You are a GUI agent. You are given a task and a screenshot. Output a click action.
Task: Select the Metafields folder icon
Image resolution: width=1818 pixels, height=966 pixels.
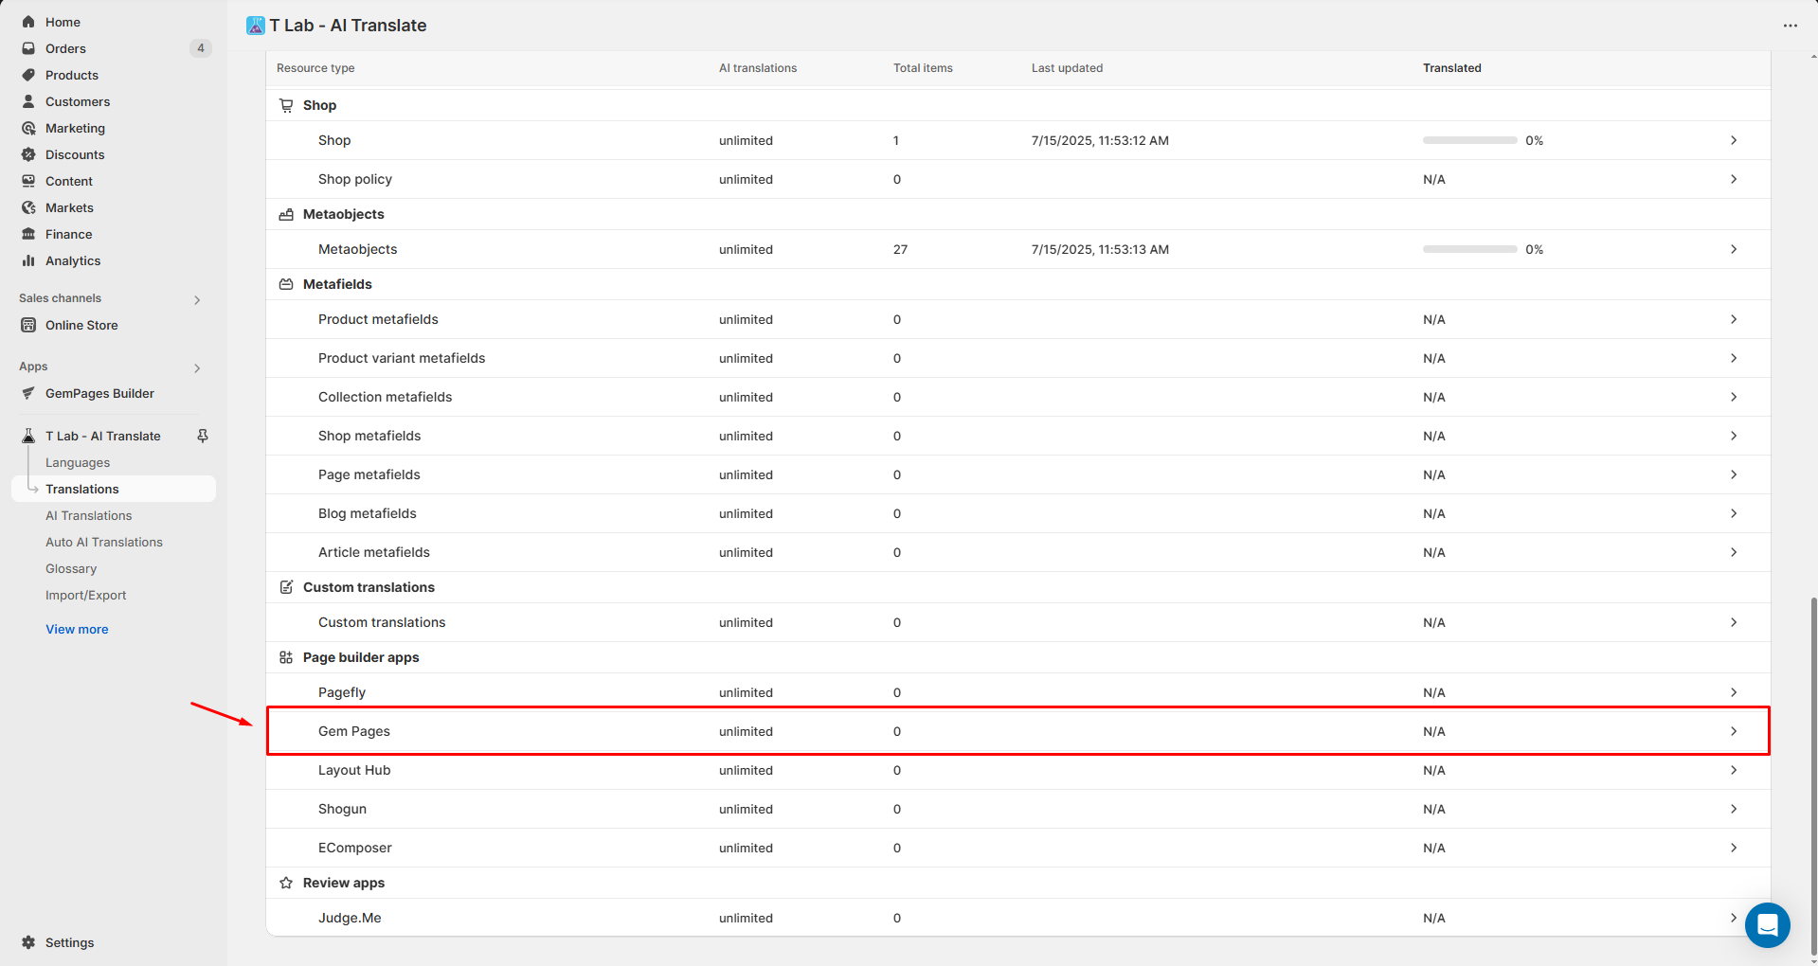286,284
